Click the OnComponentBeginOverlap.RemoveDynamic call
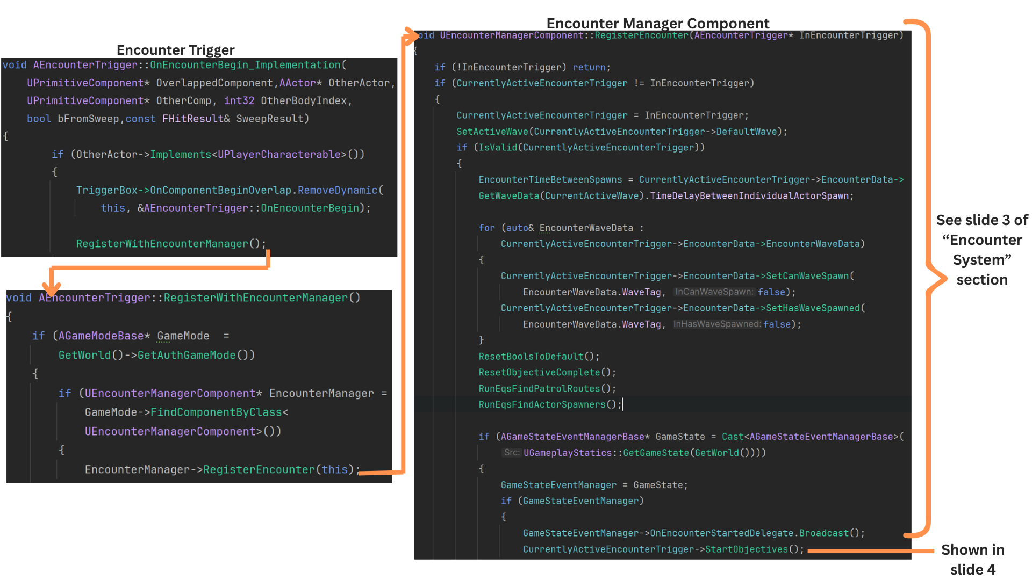 [263, 191]
